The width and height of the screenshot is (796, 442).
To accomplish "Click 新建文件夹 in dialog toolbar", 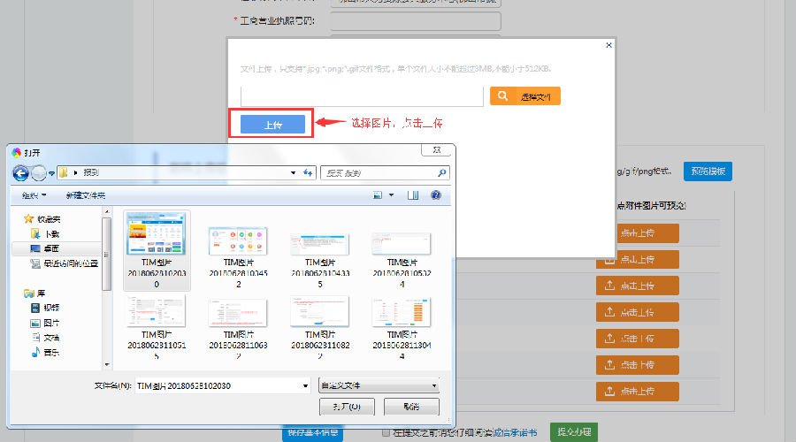I will [x=86, y=194].
